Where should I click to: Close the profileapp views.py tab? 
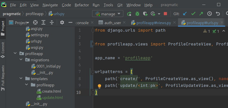175,22
